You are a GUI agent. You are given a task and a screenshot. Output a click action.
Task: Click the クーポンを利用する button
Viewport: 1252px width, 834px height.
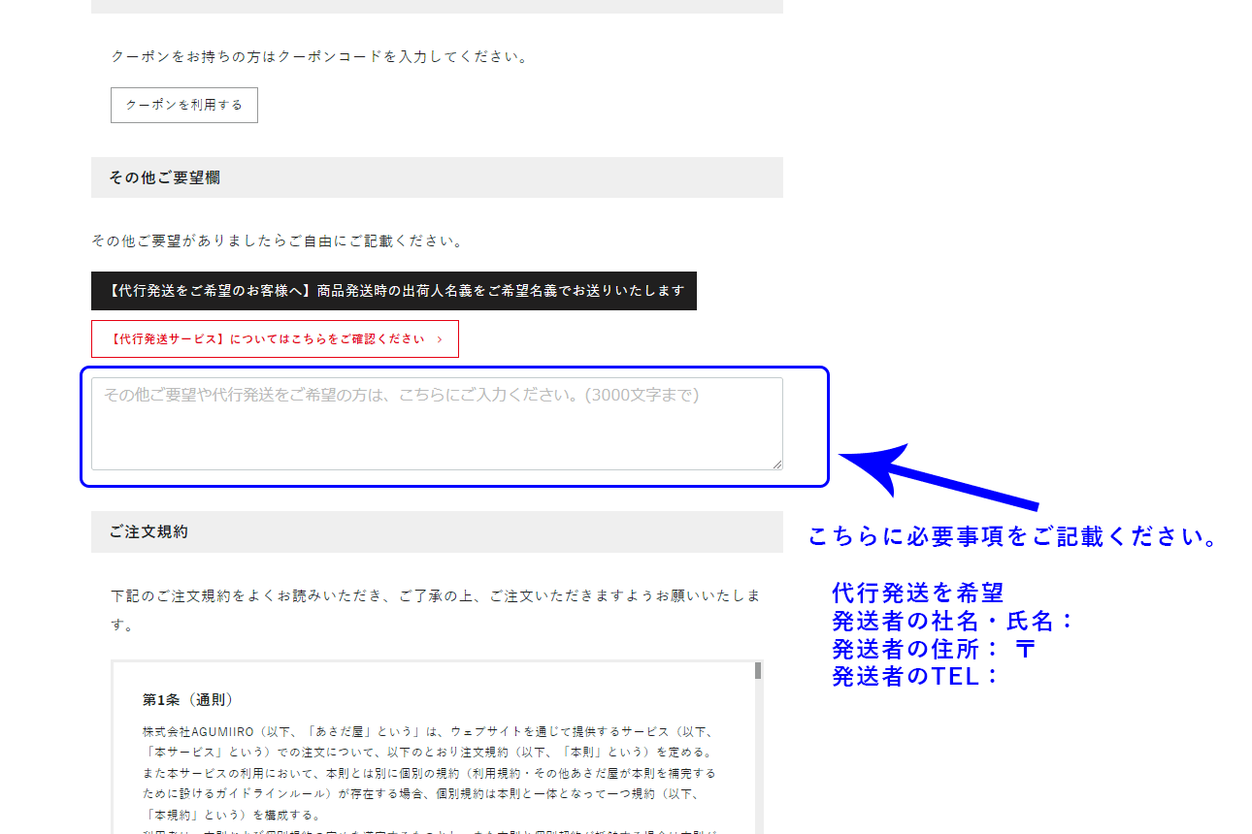point(183,105)
